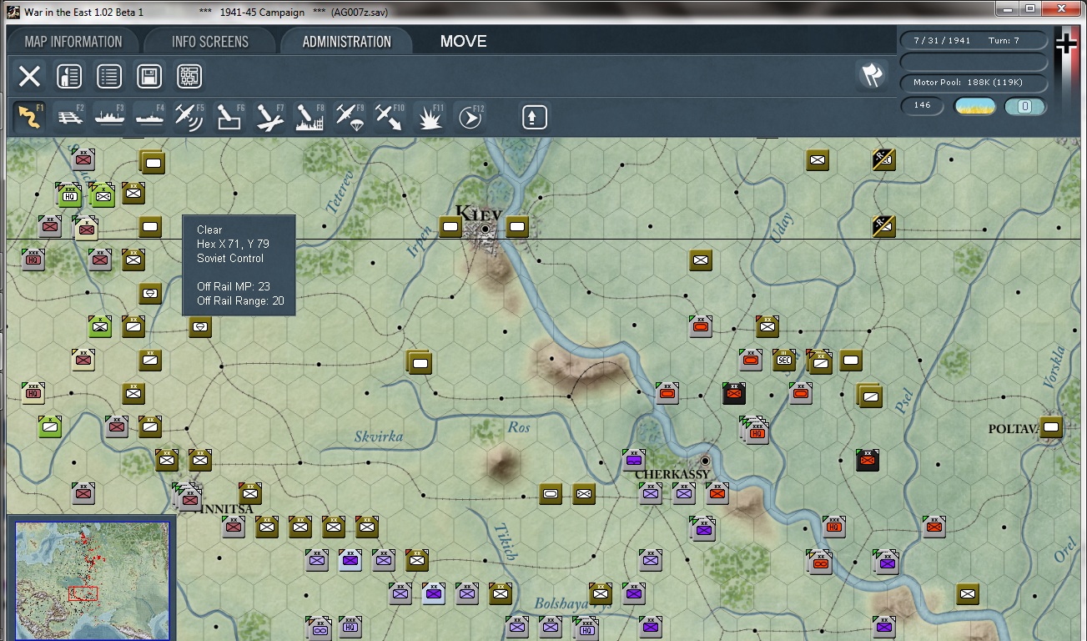Select the Move mode wavy arrow icon (F1)
Screen dimensions: 1087x641
30,117
